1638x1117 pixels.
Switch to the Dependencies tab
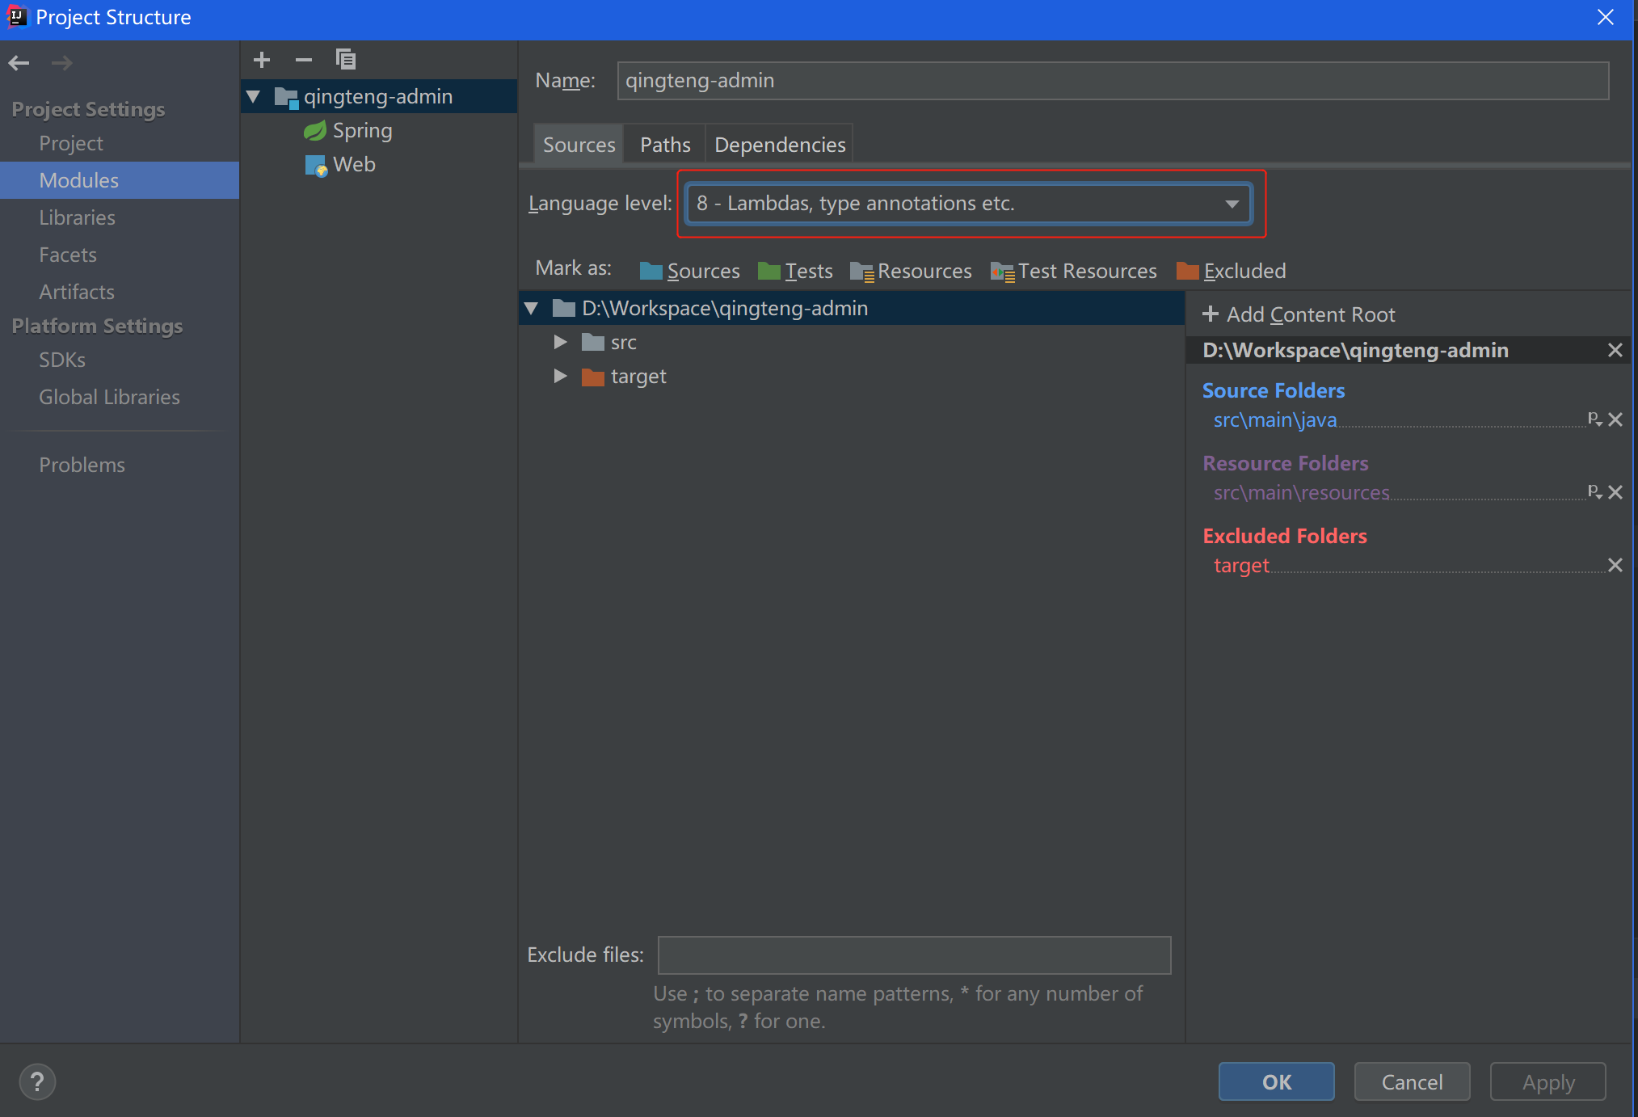[779, 143]
